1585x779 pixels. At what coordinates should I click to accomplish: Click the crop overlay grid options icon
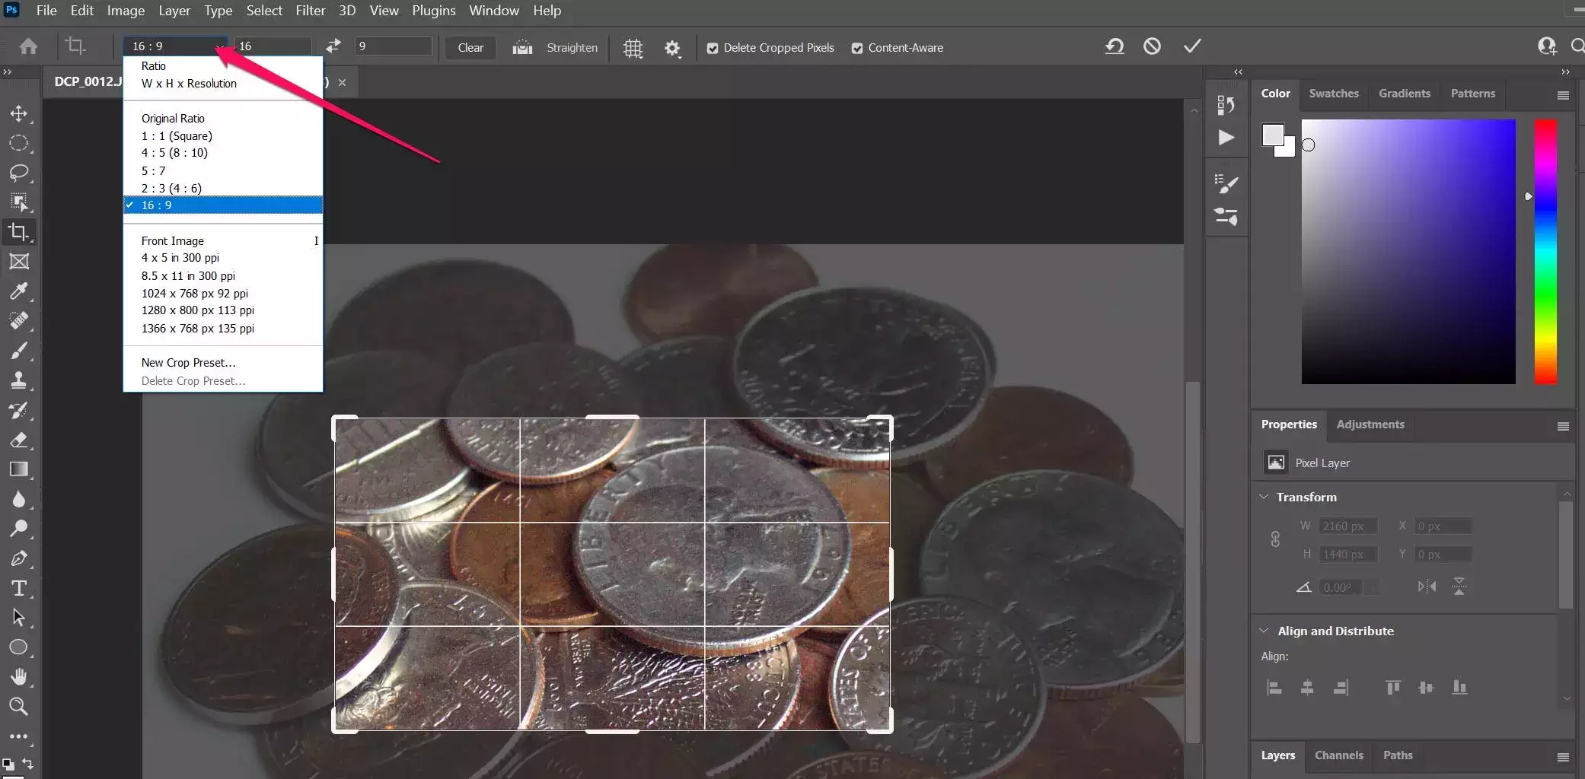[633, 48]
